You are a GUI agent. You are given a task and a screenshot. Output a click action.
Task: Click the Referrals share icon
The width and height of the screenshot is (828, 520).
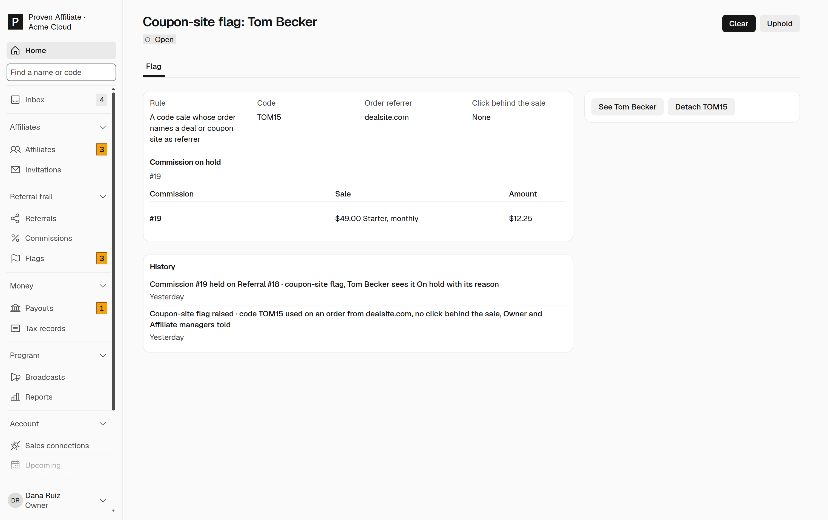tap(15, 219)
